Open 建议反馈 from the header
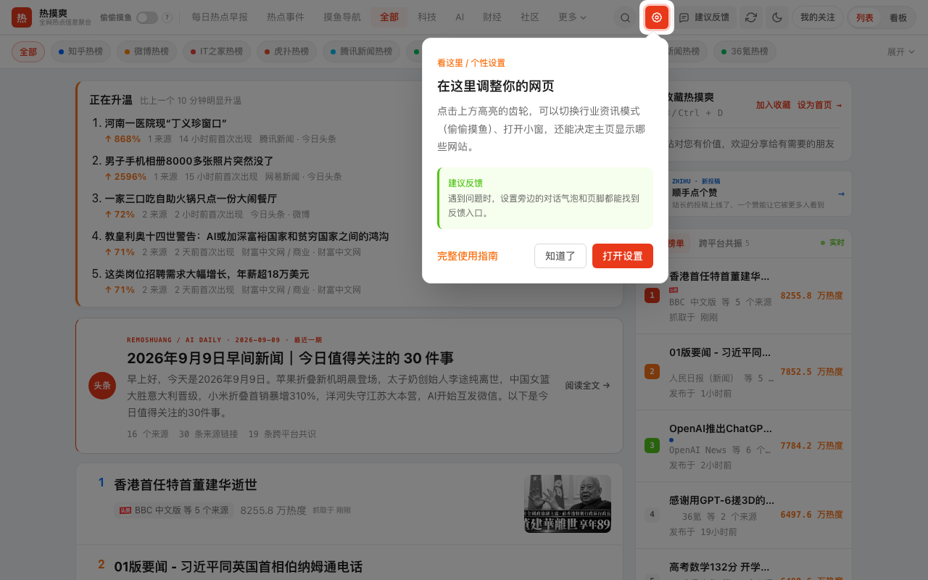928x580 pixels. click(705, 17)
